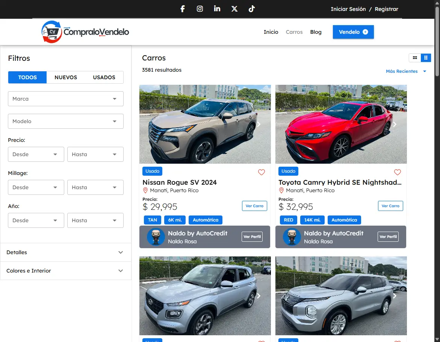Switch to the compact grid view icon
Image resolution: width=440 pixels, height=342 pixels.
coord(415,58)
